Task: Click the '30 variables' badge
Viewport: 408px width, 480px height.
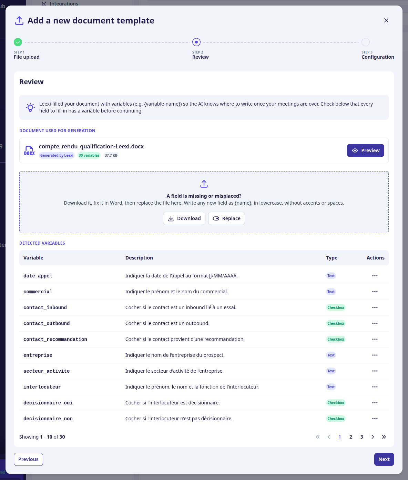Action: pos(89,155)
